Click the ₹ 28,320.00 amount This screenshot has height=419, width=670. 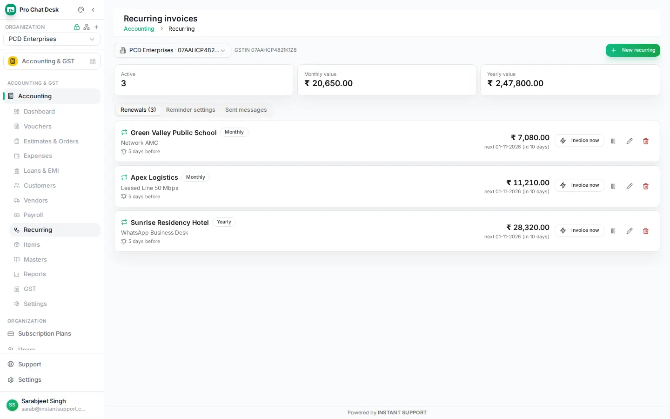click(528, 228)
